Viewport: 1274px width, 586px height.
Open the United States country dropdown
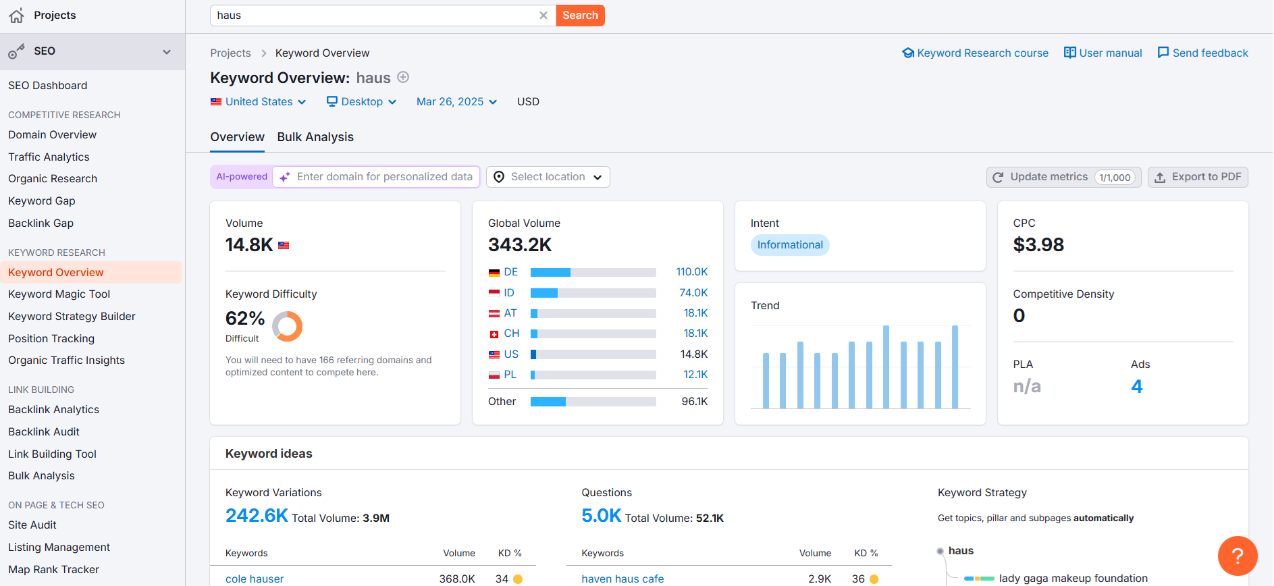[x=259, y=102]
